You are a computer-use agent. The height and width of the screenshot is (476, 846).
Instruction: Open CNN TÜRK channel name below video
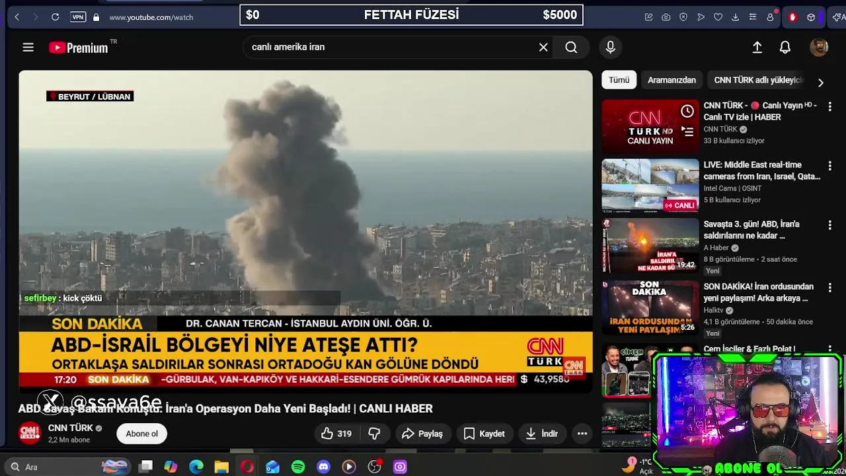(71, 428)
